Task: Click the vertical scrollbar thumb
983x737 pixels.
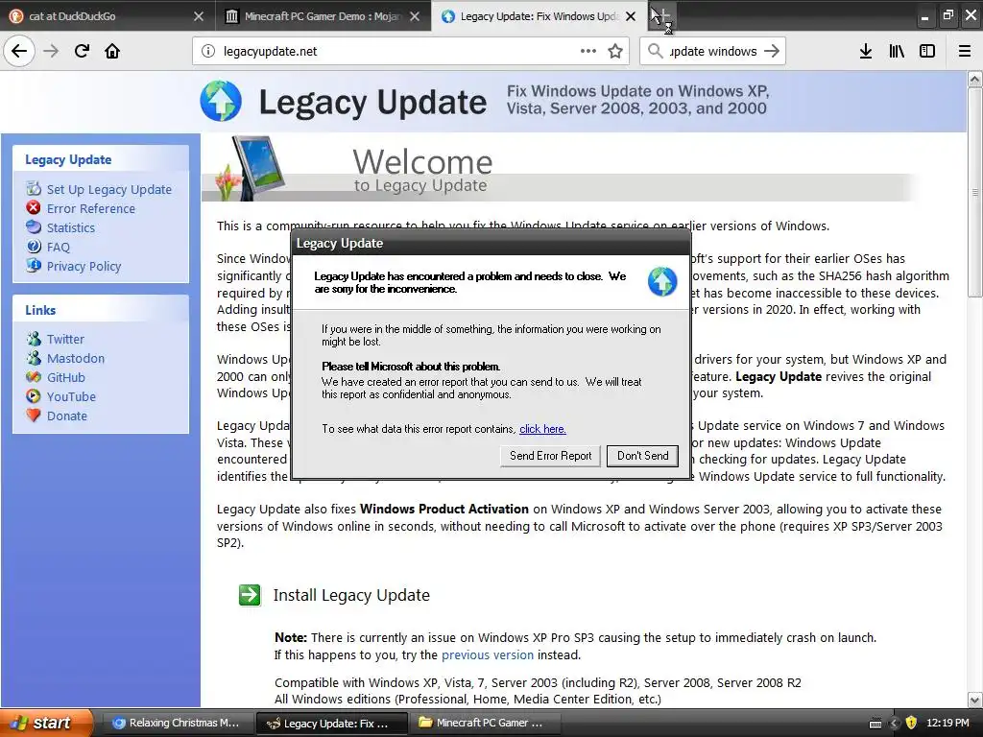Action: click(975, 192)
